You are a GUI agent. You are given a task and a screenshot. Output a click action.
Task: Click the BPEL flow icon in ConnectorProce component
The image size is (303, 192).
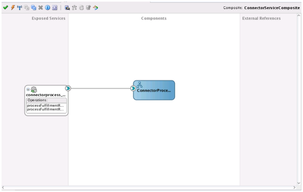point(139,85)
